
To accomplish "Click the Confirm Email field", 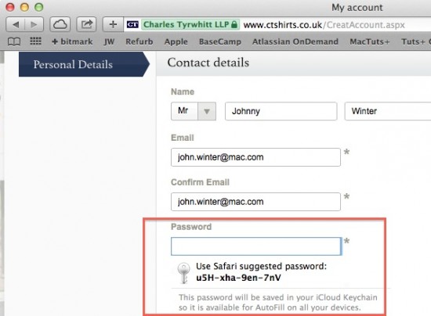I will coord(255,202).
